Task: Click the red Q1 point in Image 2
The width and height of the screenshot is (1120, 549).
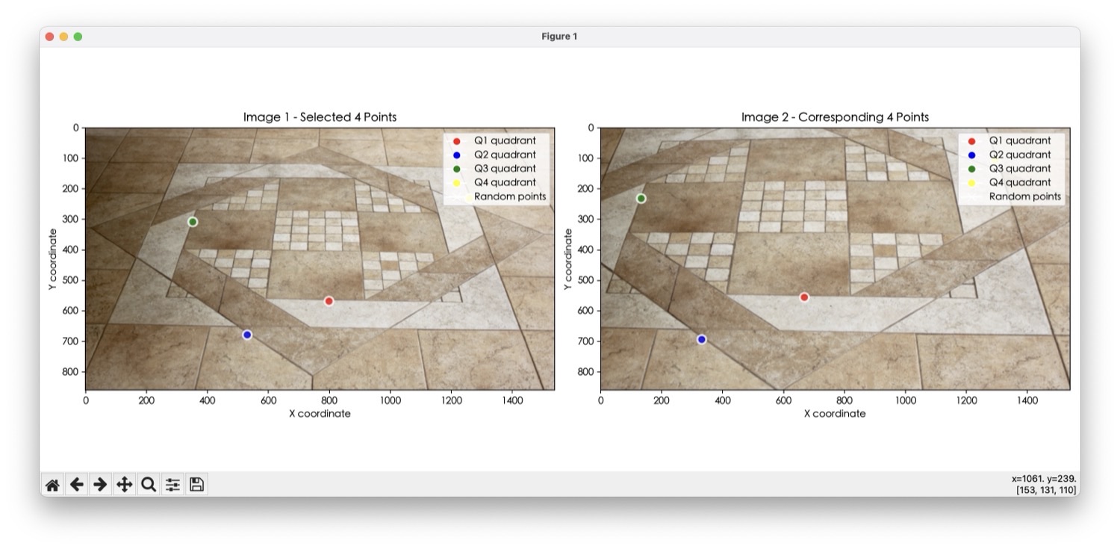Action: (804, 297)
